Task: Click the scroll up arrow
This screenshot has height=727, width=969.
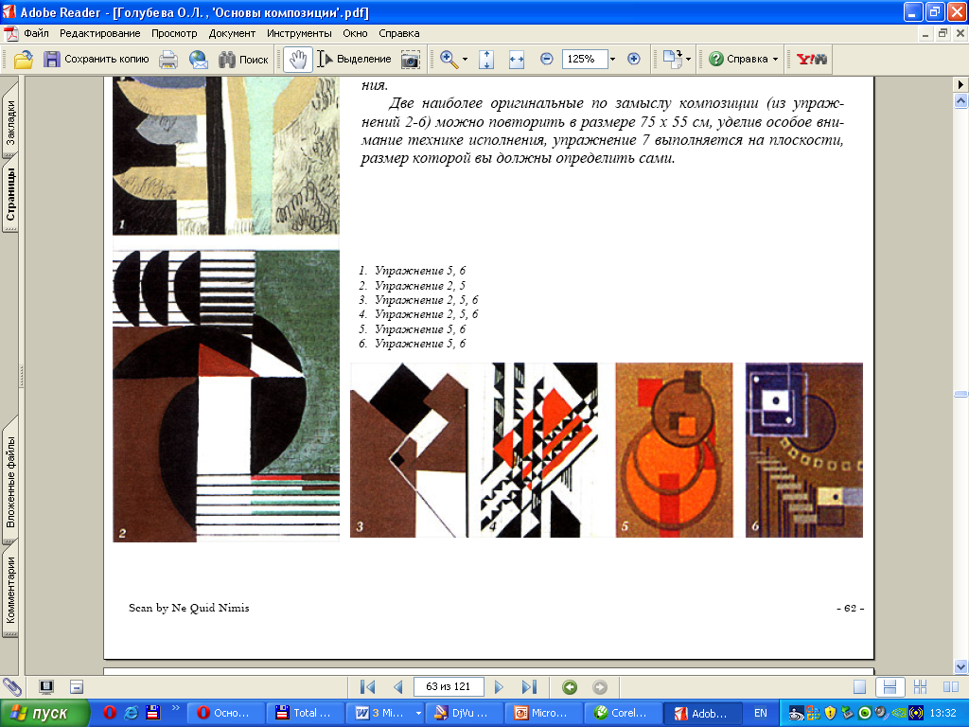Action: pos(960,100)
